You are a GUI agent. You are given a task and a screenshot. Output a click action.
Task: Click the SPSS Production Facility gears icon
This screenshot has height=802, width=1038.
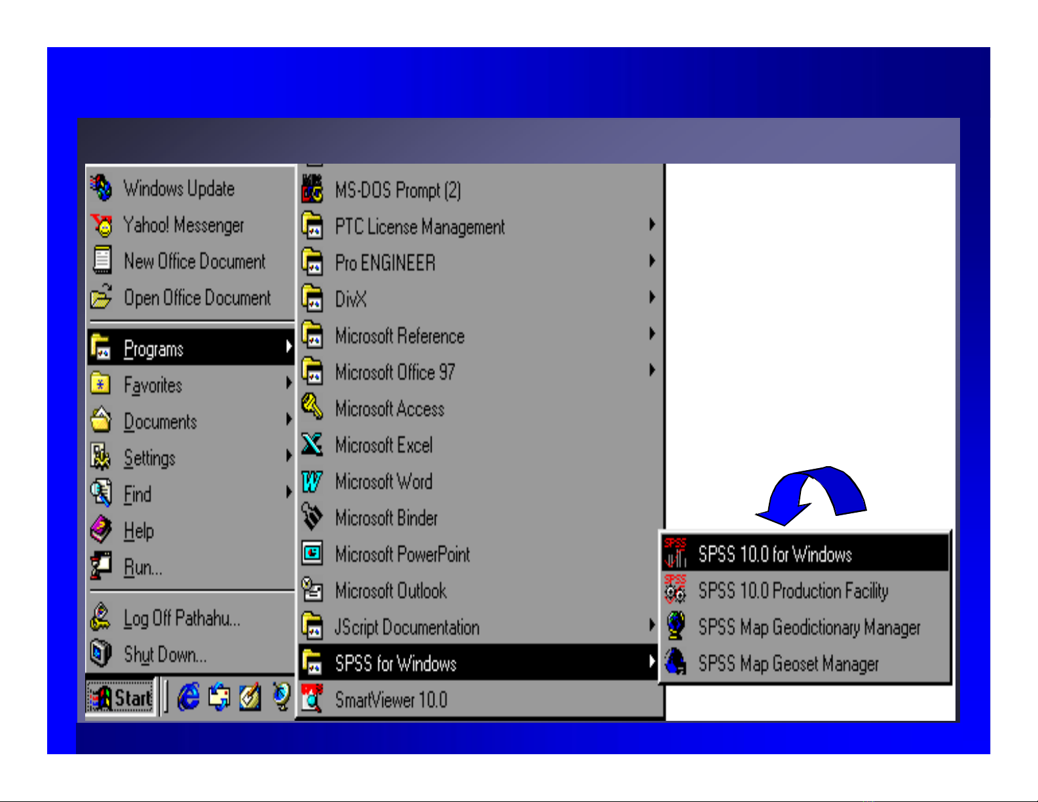[675, 589]
